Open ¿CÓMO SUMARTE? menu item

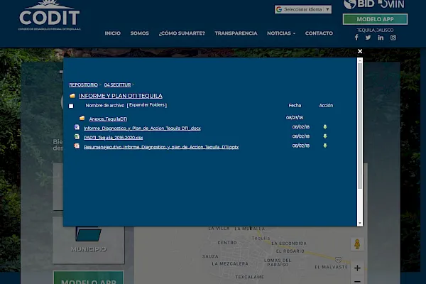(x=182, y=33)
